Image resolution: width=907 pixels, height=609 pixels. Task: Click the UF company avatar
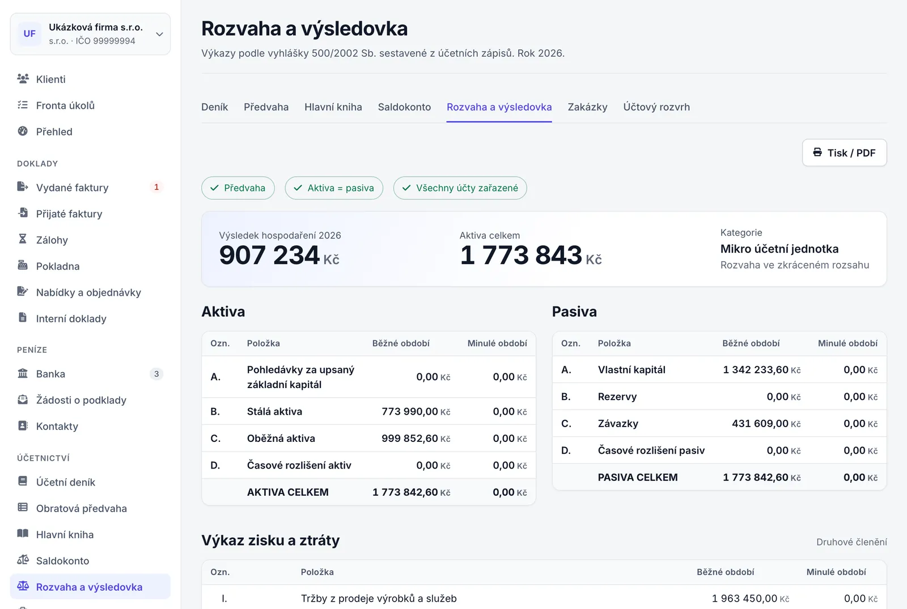pyautogui.click(x=29, y=34)
